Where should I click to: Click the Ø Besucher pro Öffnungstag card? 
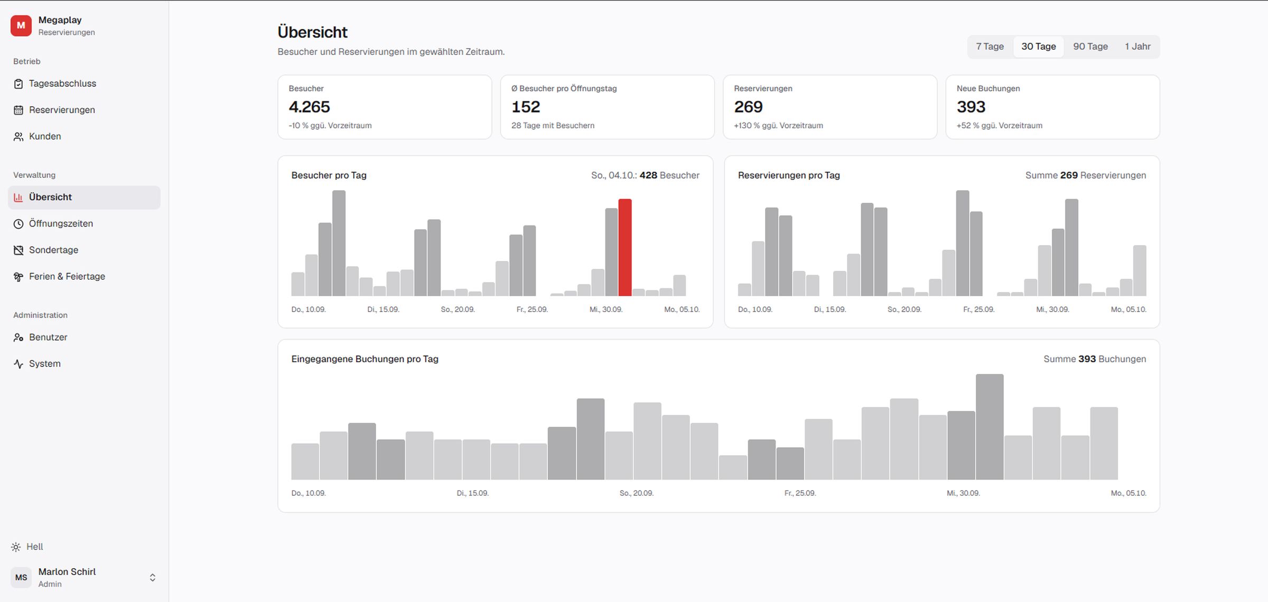point(607,107)
